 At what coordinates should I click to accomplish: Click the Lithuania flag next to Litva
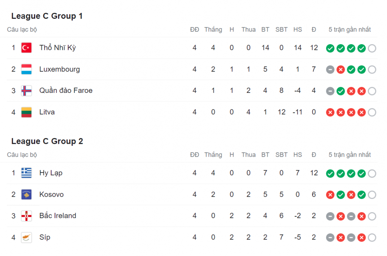pyautogui.click(x=26, y=112)
